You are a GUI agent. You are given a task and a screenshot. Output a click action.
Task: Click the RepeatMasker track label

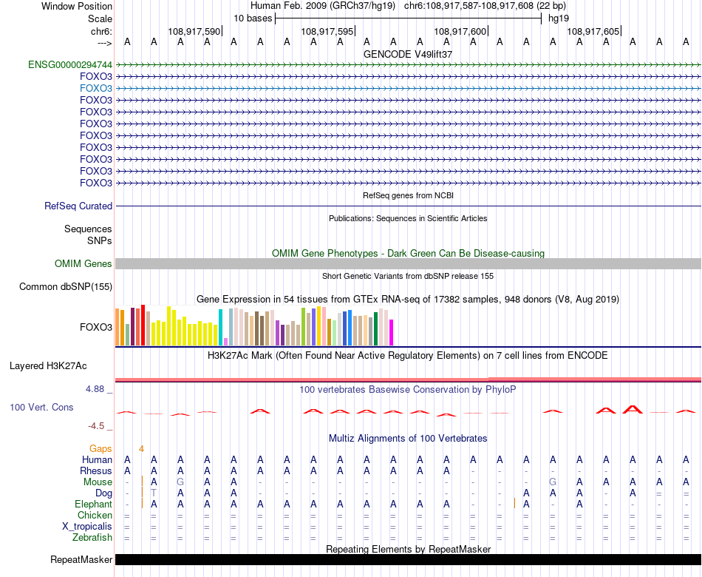[x=81, y=559]
